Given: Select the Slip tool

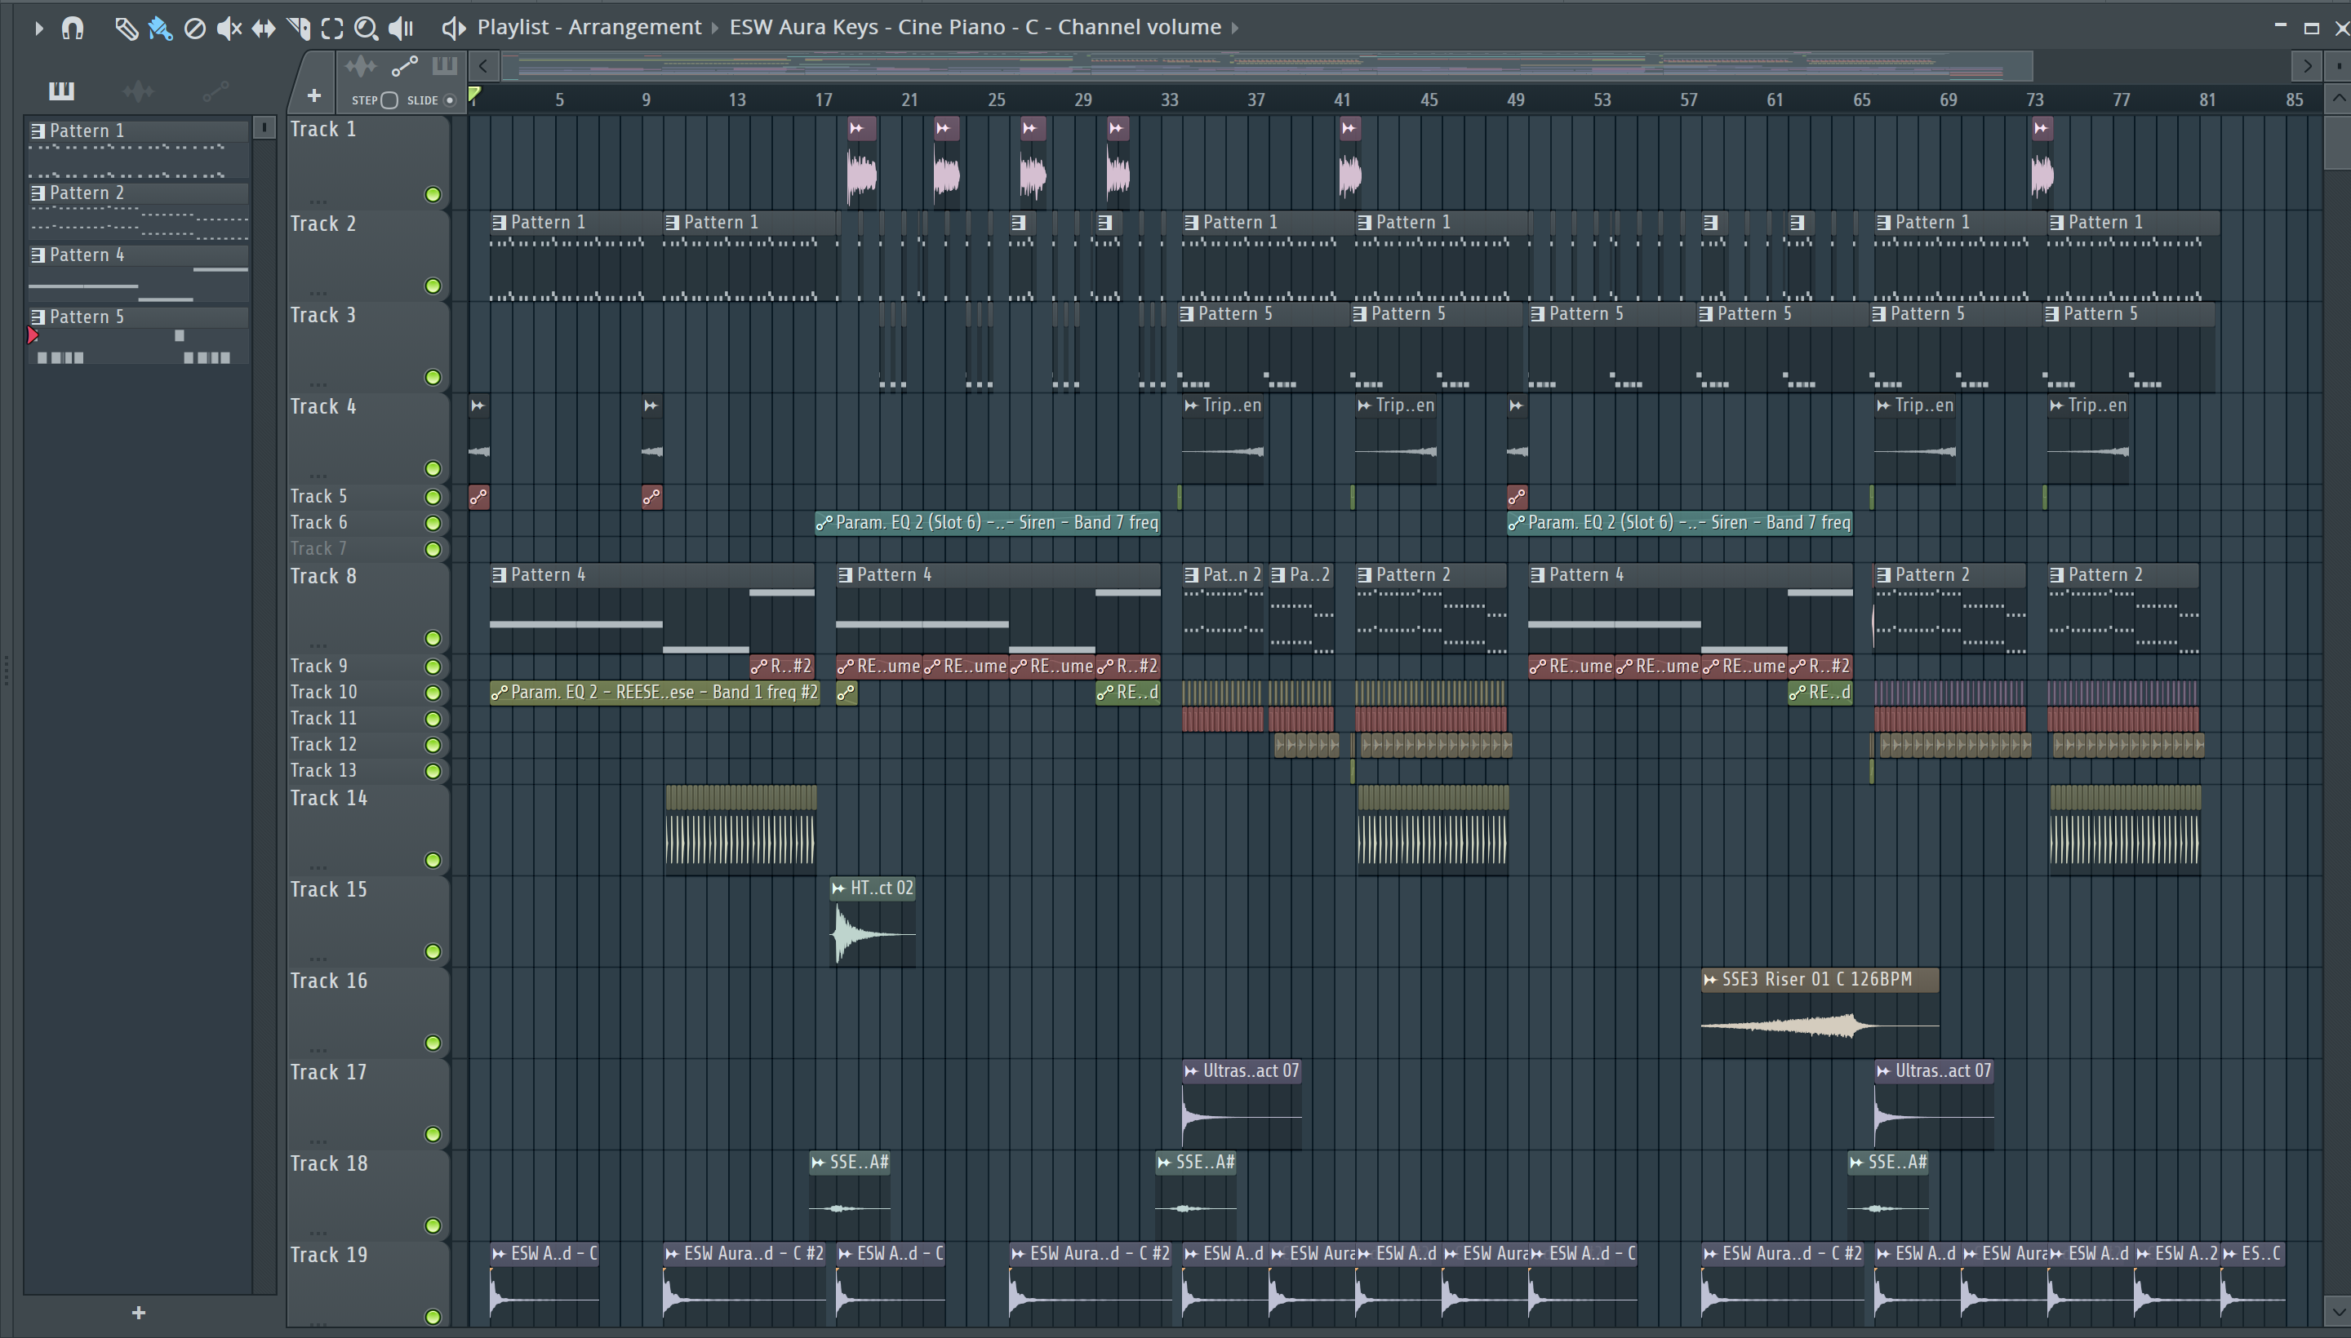Looking at the screenshot, I should 264,28.
